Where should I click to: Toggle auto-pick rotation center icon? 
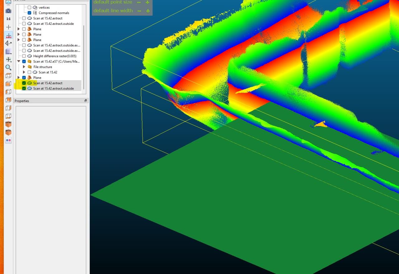click(8, 35)
